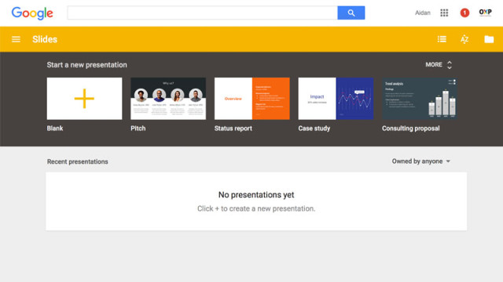View the red notifications badge
The width and height of the screenshot is (503, 282).
pyautogui.click(x=464, y=13)
